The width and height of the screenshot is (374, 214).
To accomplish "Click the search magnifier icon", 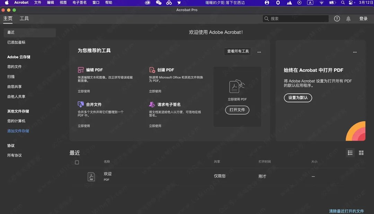I will click(x=266, y=19).
